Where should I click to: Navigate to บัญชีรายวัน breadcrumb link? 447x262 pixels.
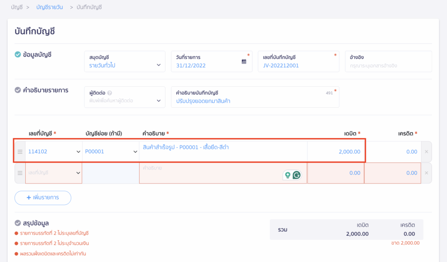pos(50,7)
